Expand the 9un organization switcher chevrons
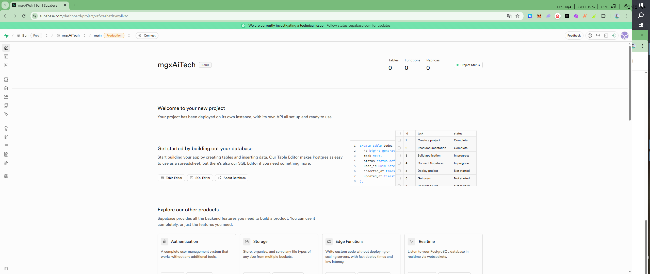 click(x=47, y=36)
